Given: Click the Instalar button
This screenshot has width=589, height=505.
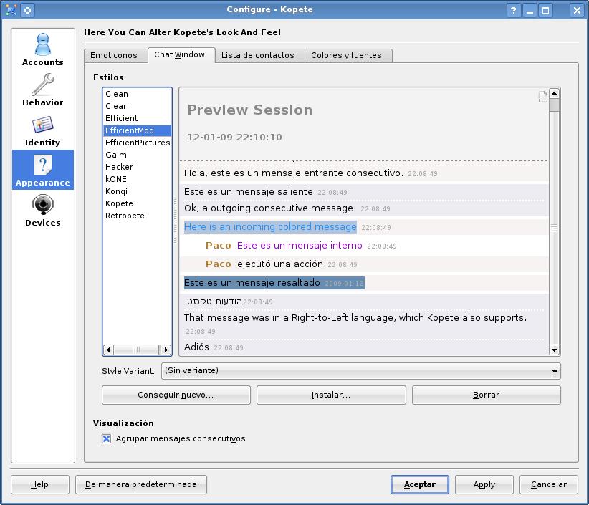Looking at the screenshot, I should coord(331,395).
